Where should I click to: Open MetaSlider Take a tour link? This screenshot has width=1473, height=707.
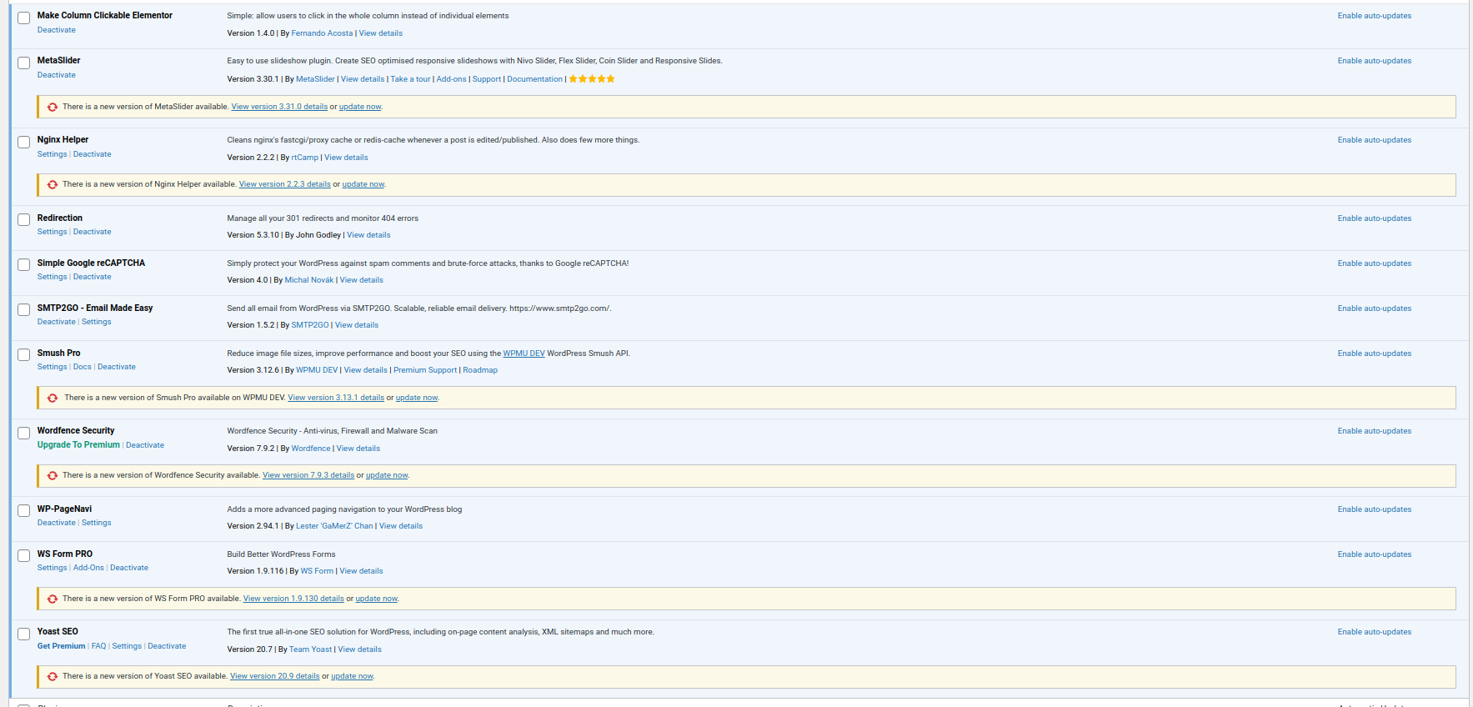(x=410, y=79)
